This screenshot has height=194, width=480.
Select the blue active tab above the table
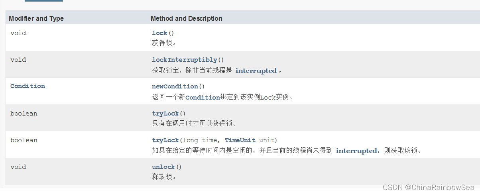pos(44,1)
